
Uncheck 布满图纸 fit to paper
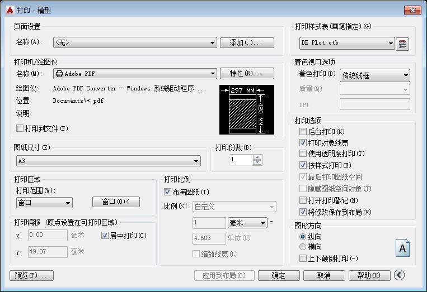click(167, 192)
